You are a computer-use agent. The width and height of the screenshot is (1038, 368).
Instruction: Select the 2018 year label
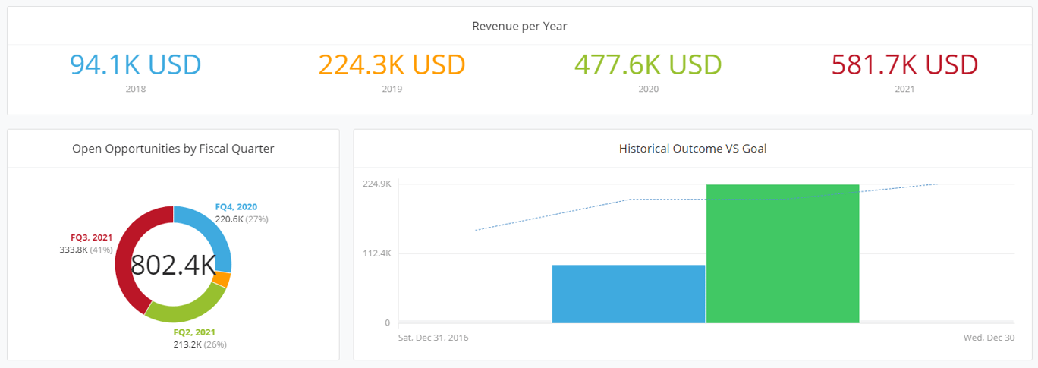pyautogui.click(x=136, y=89)
